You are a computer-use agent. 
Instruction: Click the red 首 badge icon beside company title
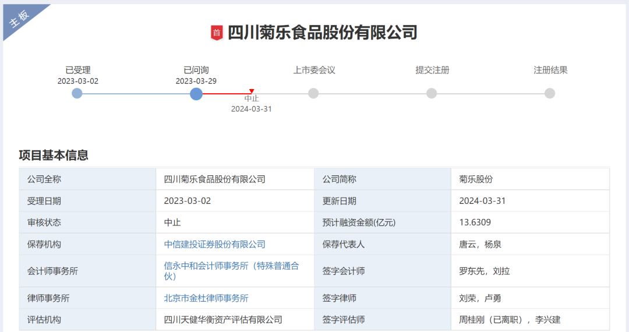coord(217,33)
